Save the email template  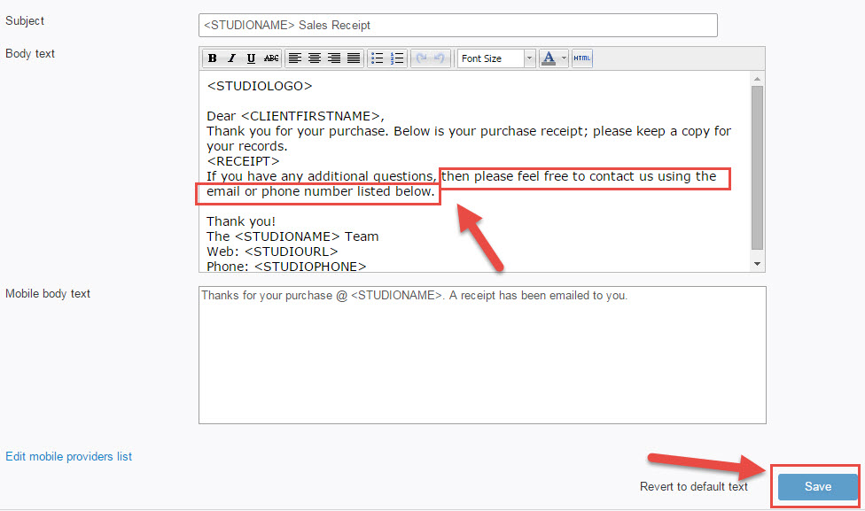(815, 486)
